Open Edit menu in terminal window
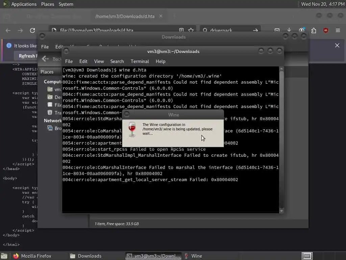The width and height of the screenshot is (346, 260). (x=83, y=62)
